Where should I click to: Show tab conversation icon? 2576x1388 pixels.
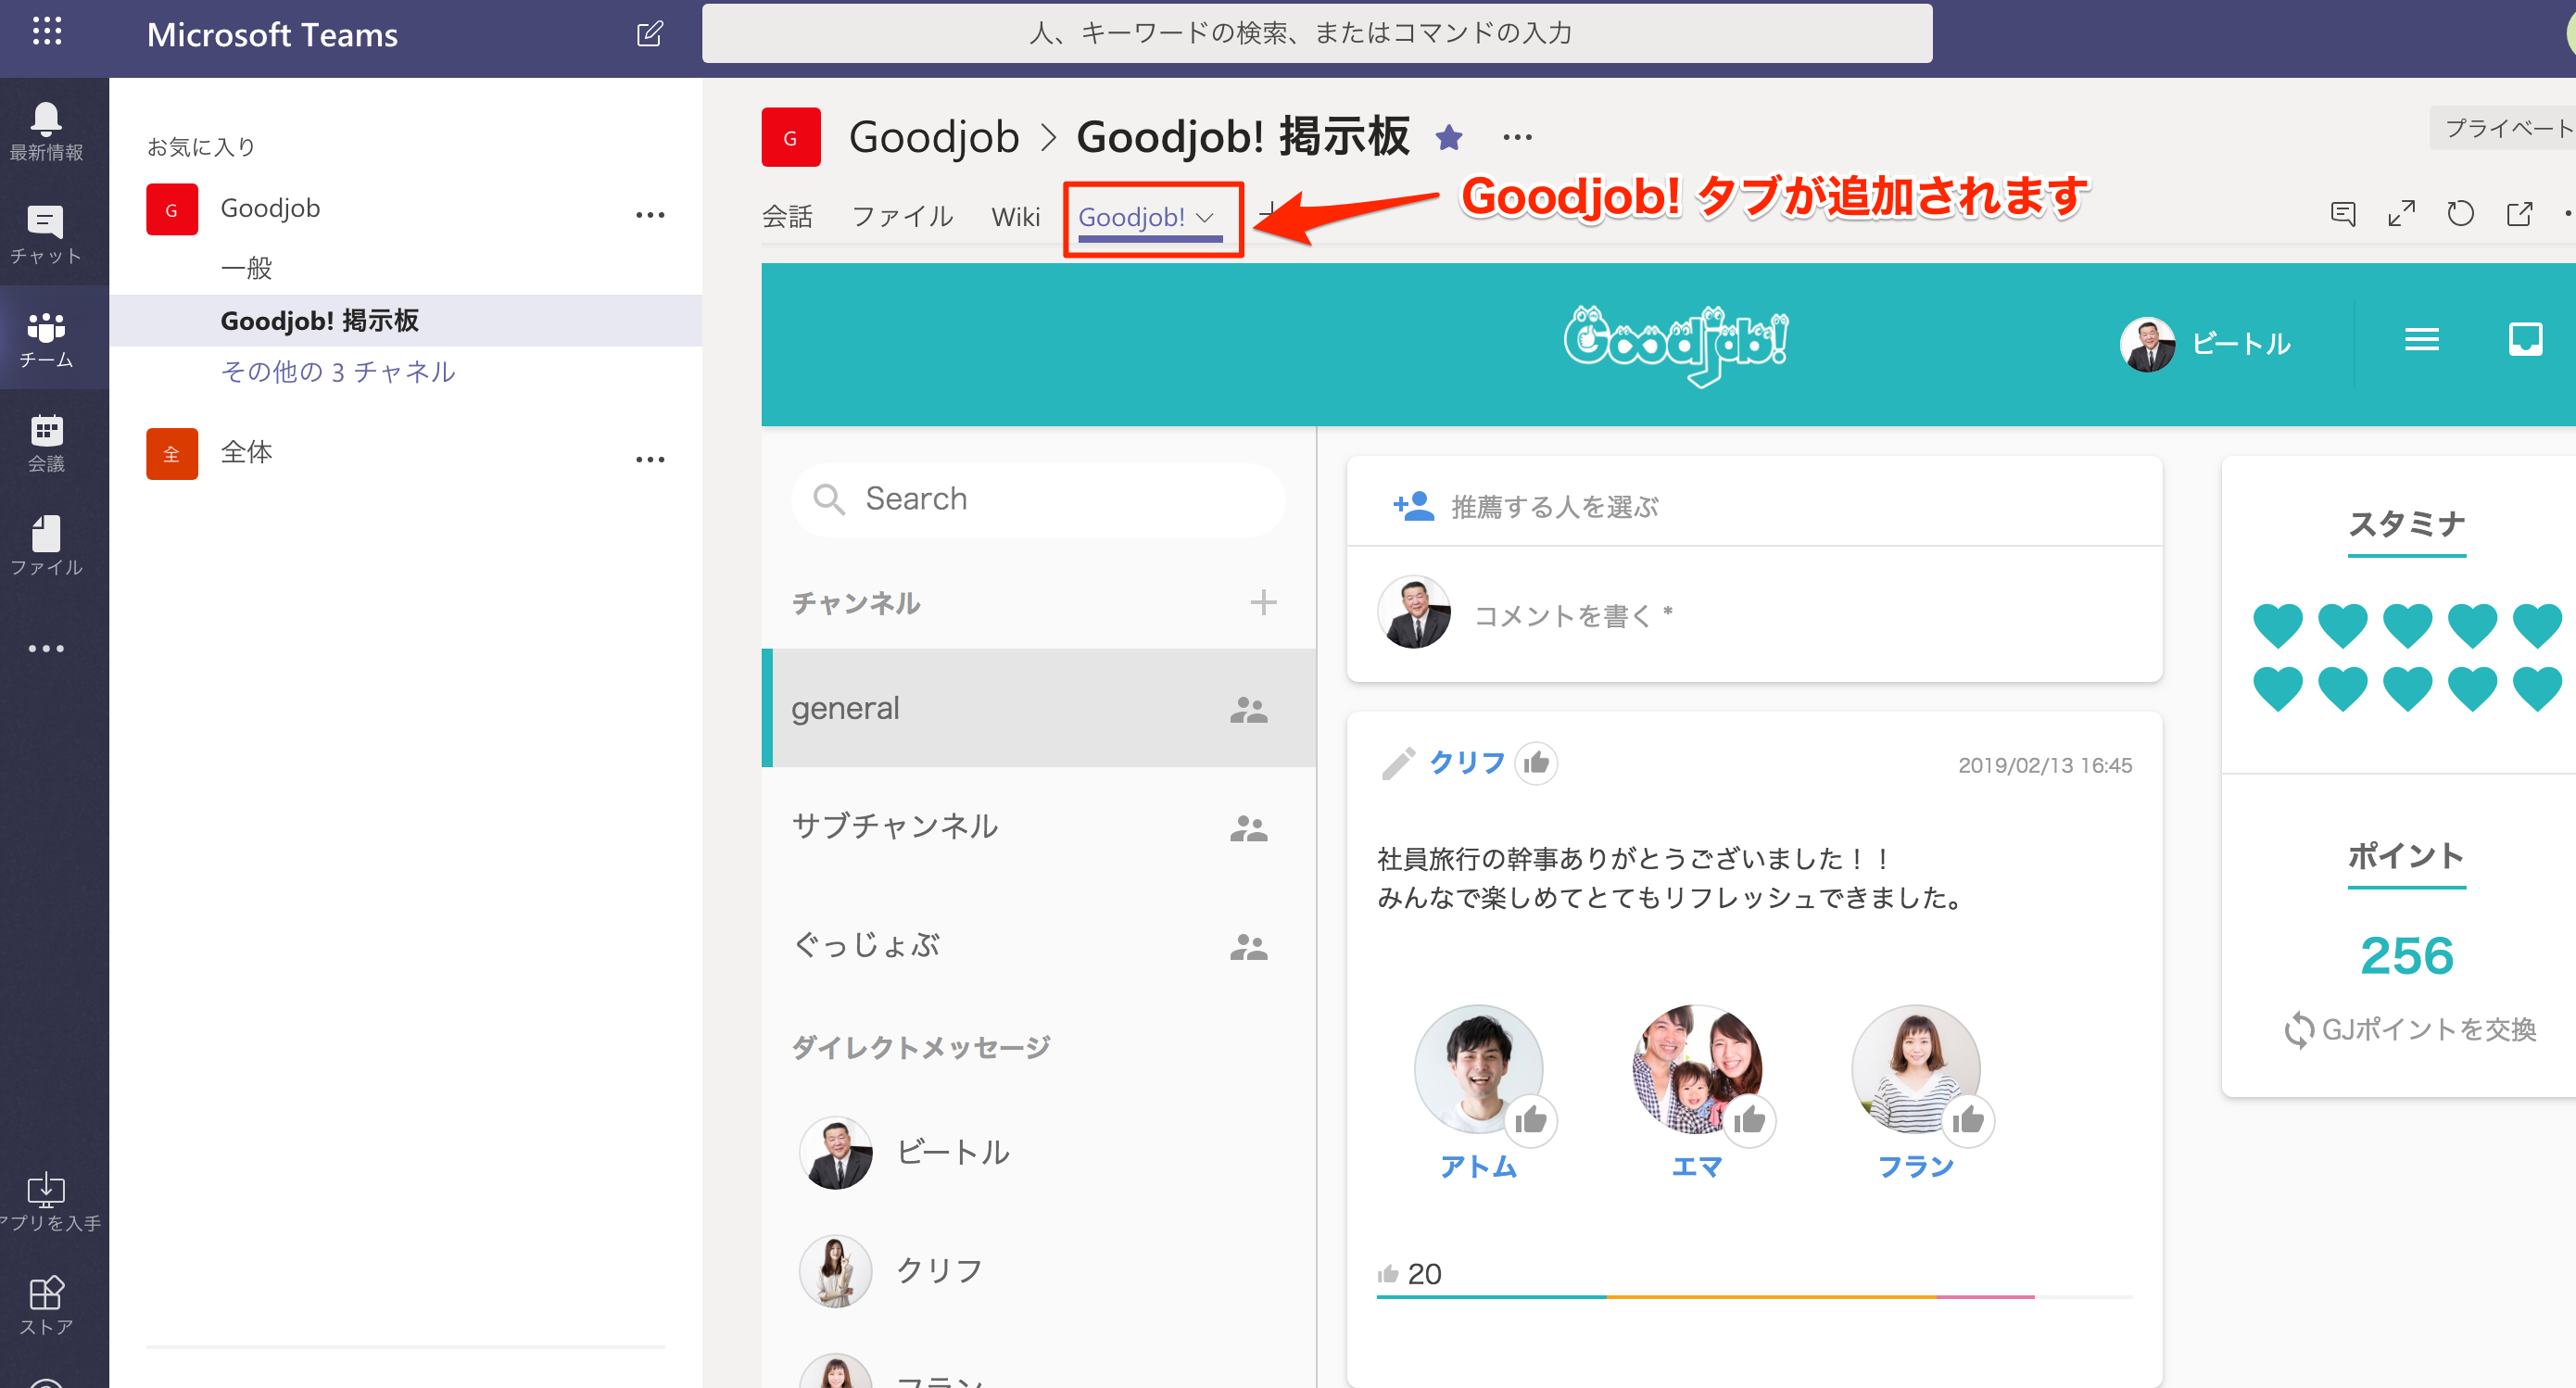tap(2343, 214)
